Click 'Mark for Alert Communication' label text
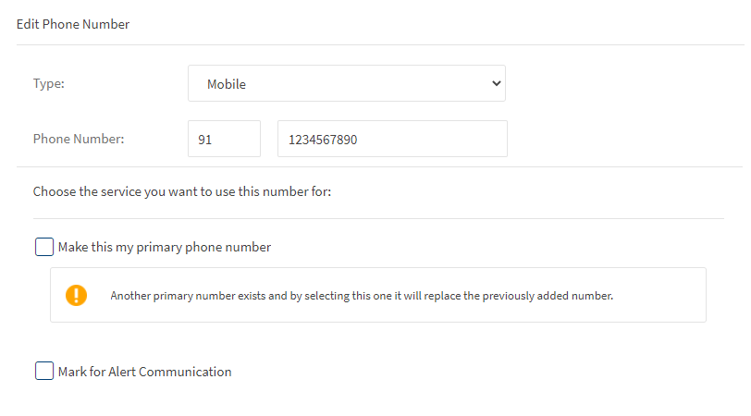 (x=144, y=372)
